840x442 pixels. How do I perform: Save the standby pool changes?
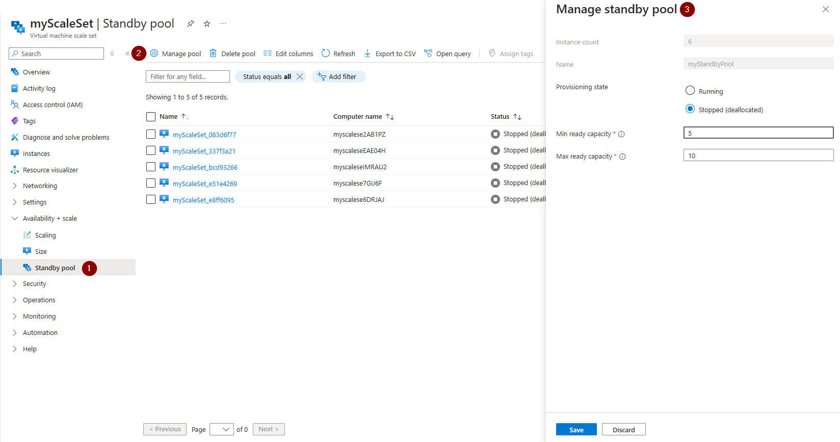tap(576, 430)
